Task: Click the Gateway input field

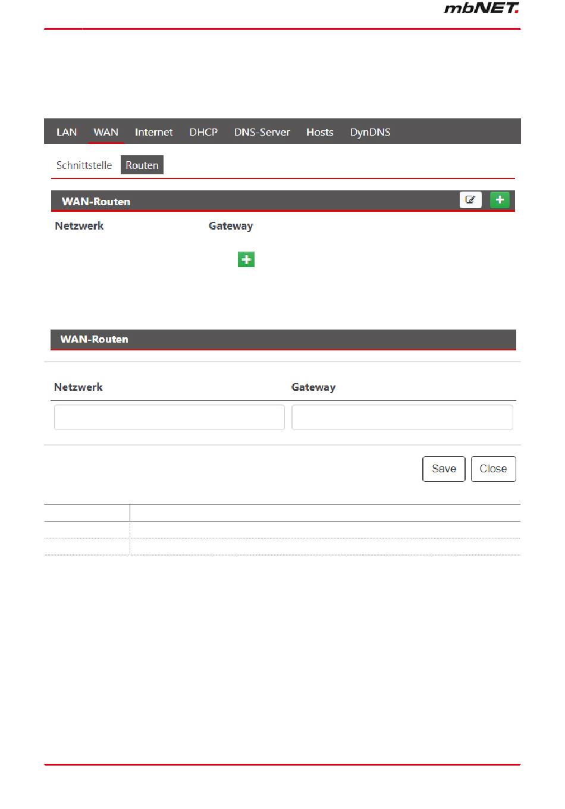Action: 403,418
